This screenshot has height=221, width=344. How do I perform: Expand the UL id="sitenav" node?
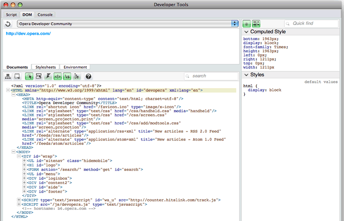point(24,160)
